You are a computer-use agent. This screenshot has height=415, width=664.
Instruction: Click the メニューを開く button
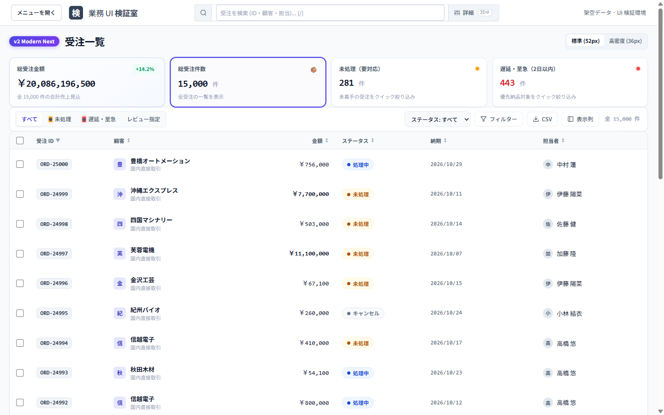36,13
